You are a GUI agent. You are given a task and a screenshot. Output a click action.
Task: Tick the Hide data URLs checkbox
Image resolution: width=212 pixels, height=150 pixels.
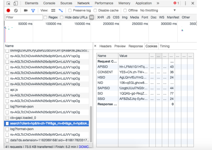pos(62,17)
